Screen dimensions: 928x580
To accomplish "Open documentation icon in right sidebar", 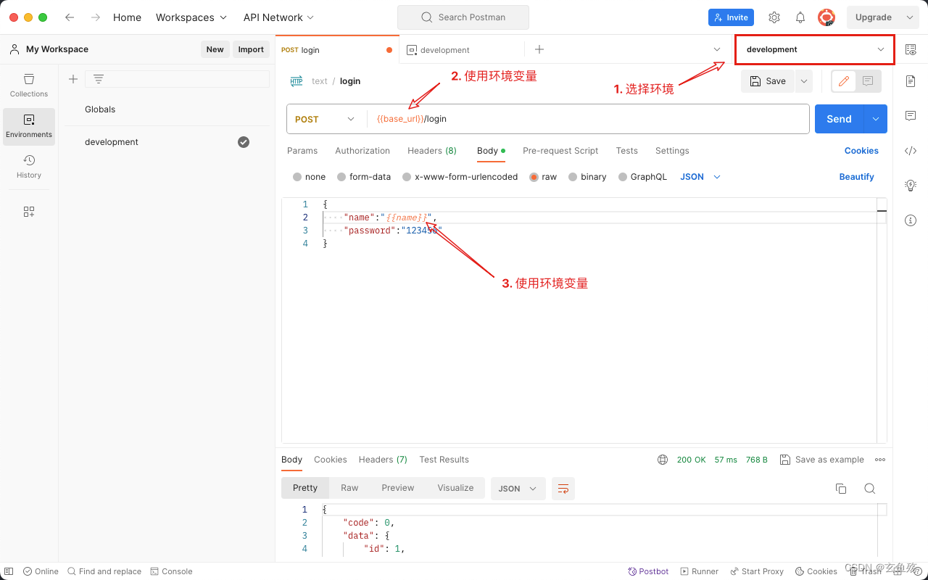I will coord(911,81).
